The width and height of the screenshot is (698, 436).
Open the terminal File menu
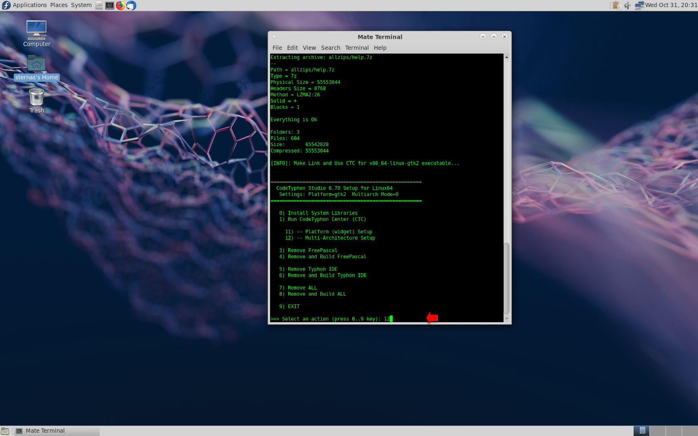click(x=277, y=48)
